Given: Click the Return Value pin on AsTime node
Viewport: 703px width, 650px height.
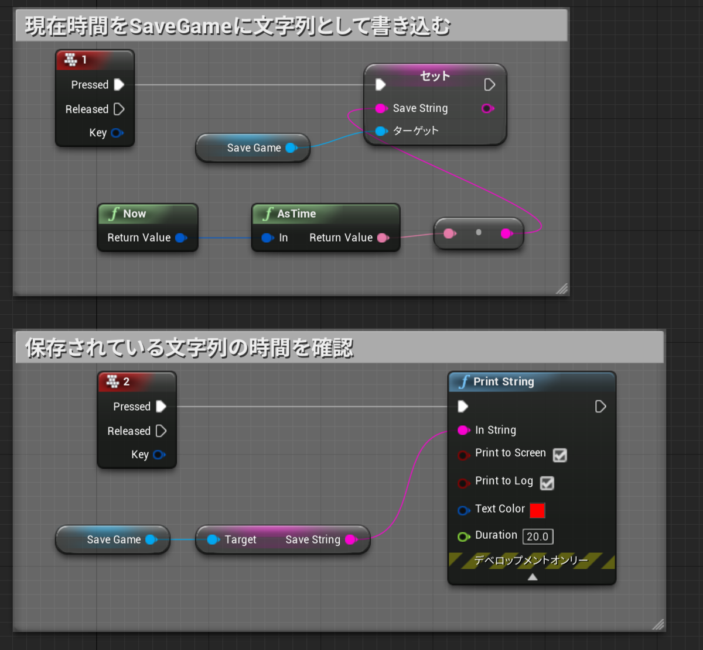Looking at the screenshot, I should (383, 238).
